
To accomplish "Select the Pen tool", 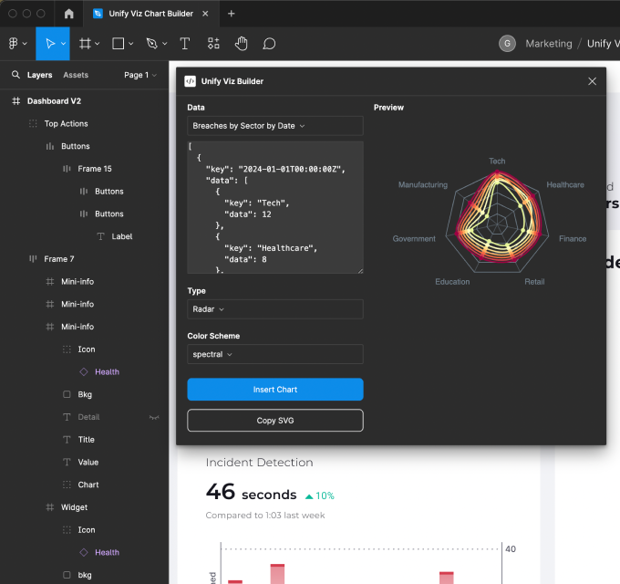I will point(152,43).
